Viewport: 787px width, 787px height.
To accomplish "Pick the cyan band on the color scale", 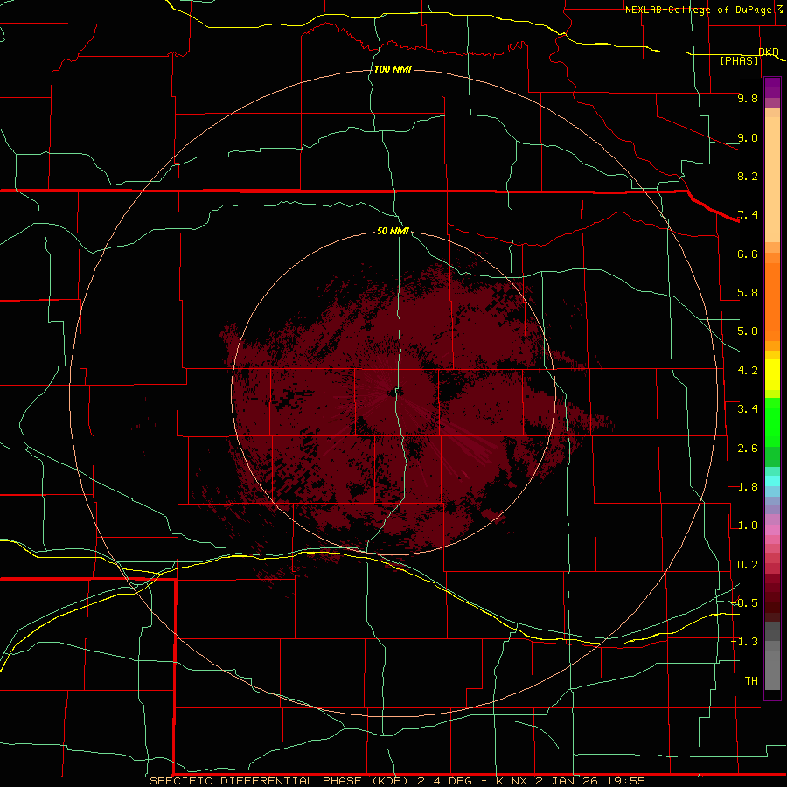I will (x=772, y=481).
